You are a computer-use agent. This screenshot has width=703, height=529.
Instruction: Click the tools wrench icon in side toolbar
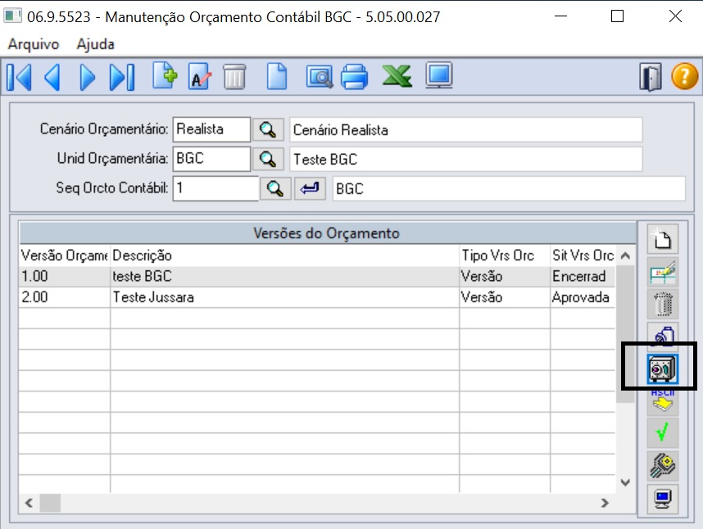[x=663, y=466]
